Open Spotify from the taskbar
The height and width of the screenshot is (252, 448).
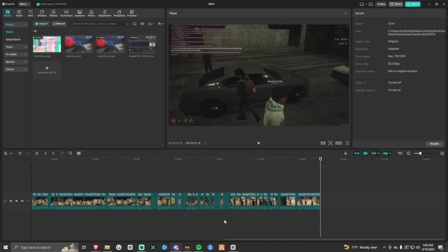point(199,247)
